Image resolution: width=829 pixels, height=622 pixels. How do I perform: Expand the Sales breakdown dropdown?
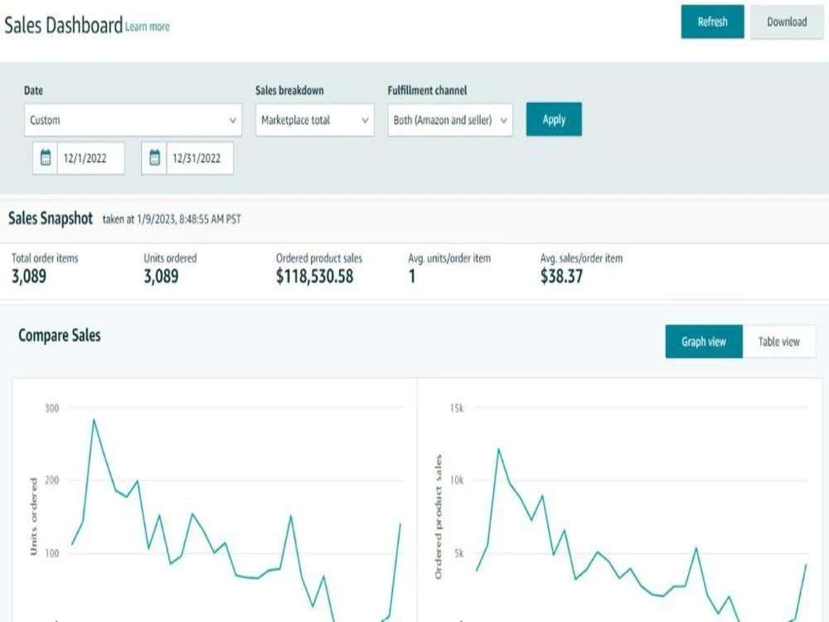pyautogui.click(x=314, y=120)
